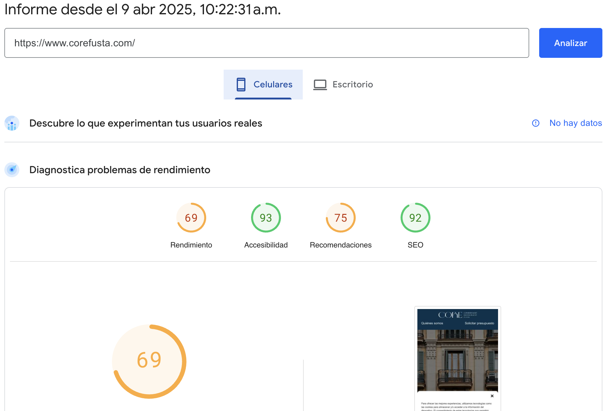The width and height of the screenshot is (608, 411).
Task: Click the mobile phone icon
Action: (x=241, y=85)
